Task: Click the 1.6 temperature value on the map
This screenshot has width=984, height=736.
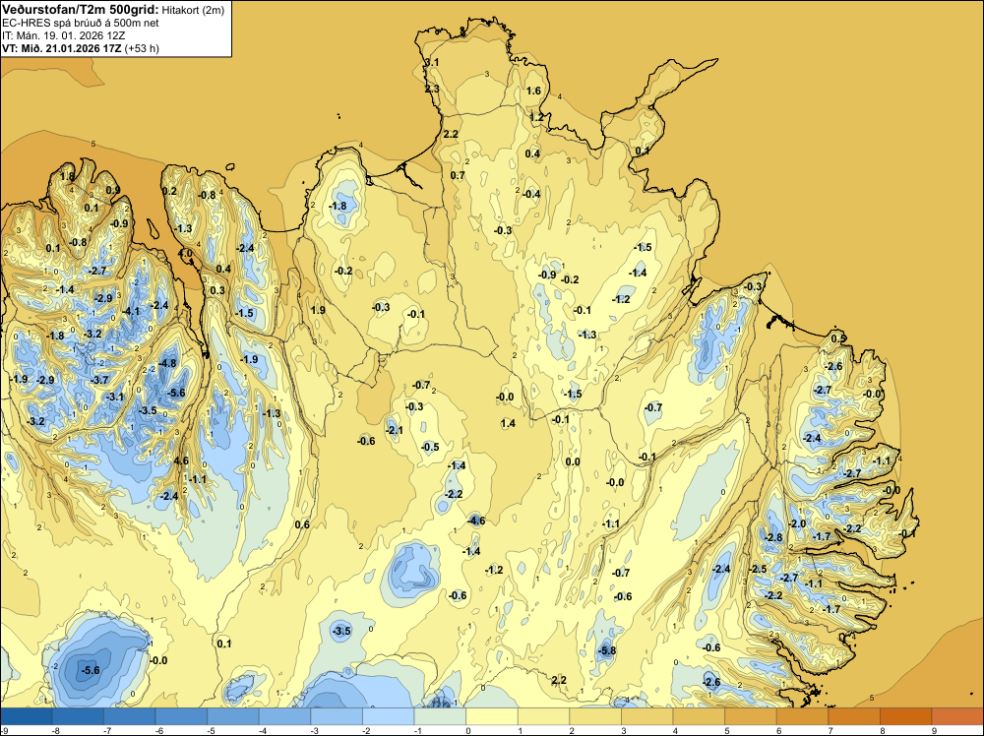Action: (533, 91)
